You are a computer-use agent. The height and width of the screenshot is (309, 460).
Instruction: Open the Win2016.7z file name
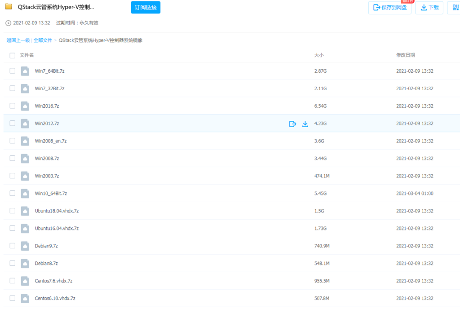(47, 106)
